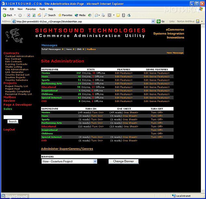Click the sidebar Search button

point(13,122)
